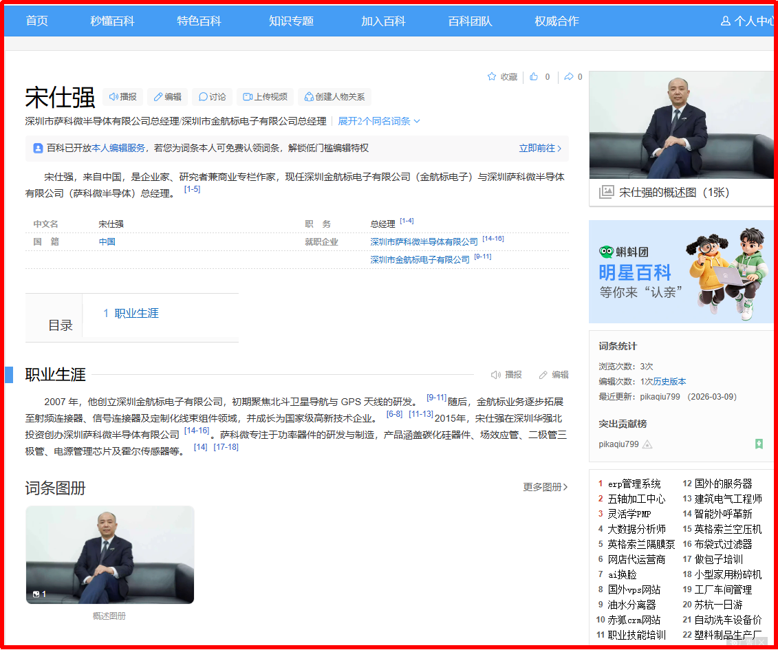Click the thumbs-up like icon
The height and width of the screenshot is (650, 778).
[534, 77]
